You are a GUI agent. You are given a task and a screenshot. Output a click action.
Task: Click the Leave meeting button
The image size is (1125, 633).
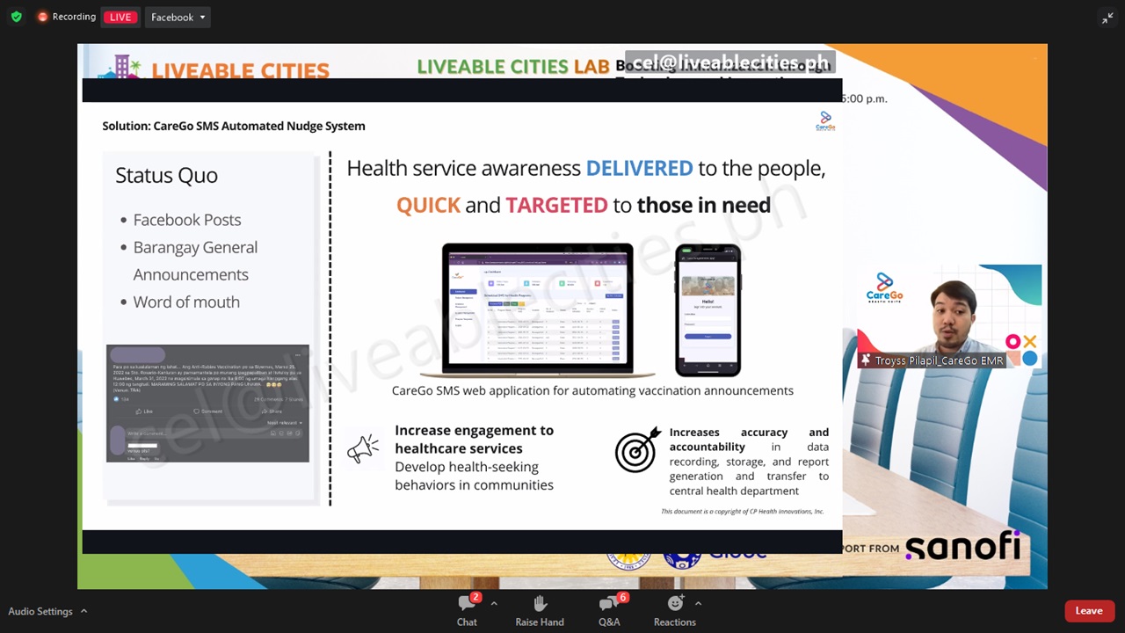click(x=1088, y=611)
